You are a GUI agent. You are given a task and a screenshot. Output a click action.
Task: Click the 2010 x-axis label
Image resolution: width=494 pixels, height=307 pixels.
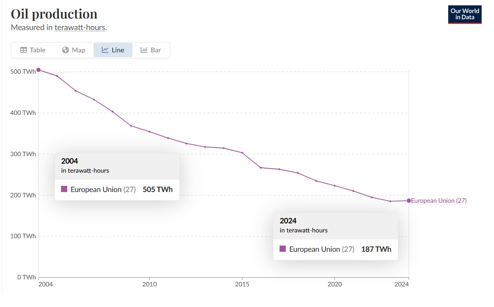[149, 284]
